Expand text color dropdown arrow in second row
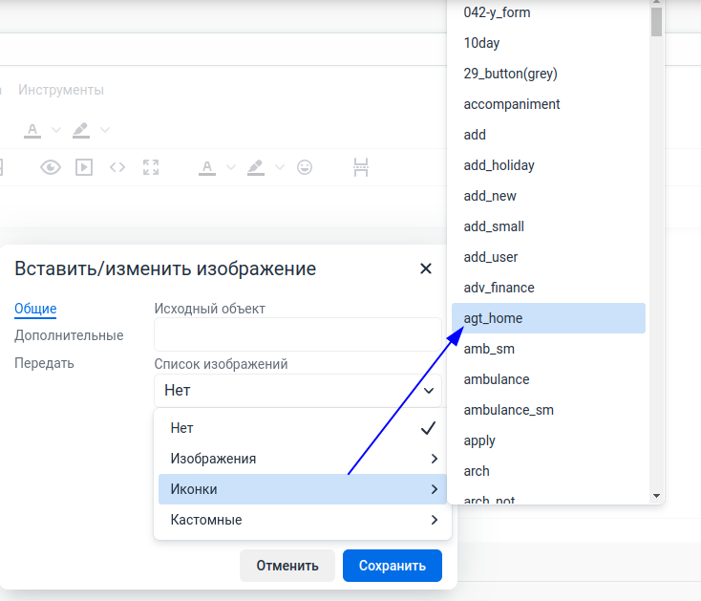 coord(231,167)
